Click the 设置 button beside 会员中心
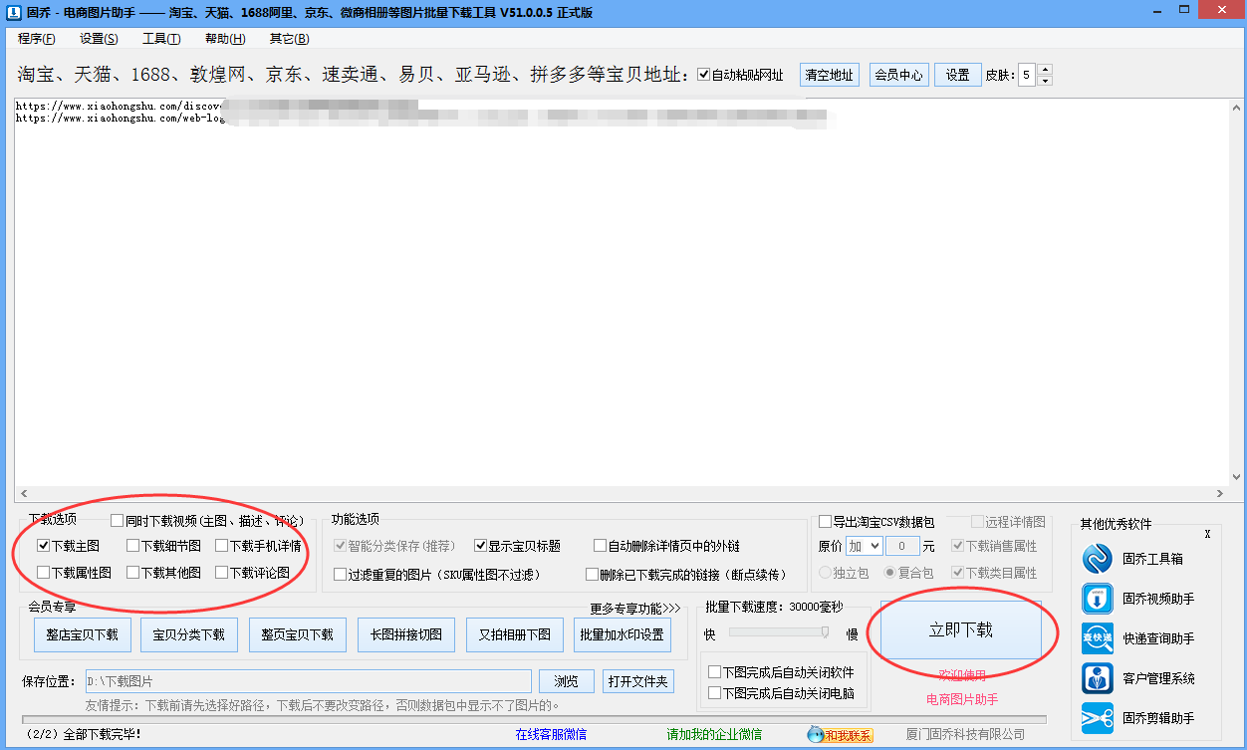 coord(958,75)
